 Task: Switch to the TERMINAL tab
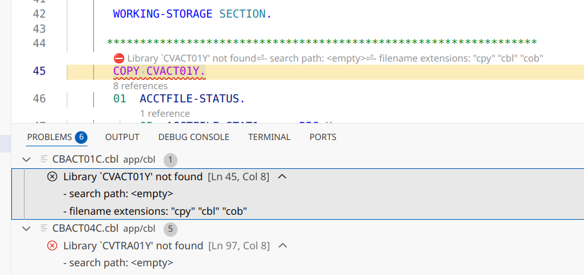269,137
